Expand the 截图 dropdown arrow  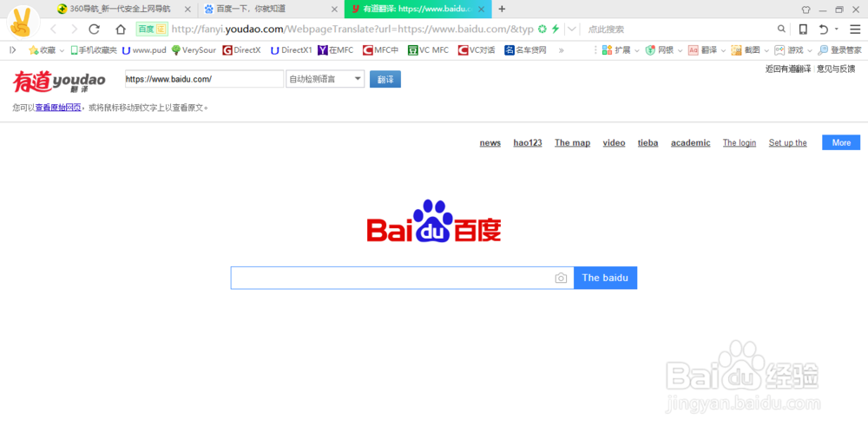tap(766, 50)
